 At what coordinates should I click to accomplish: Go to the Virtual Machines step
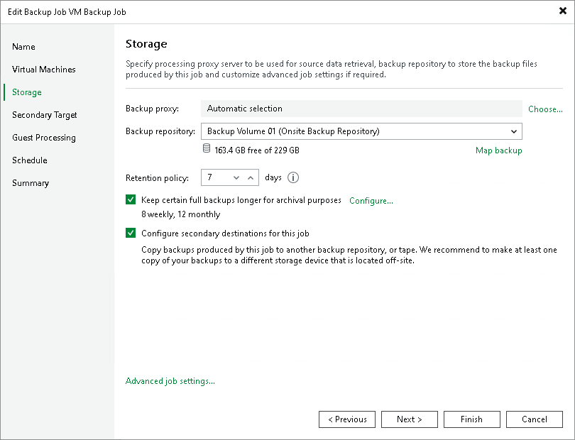coord(43,69)
